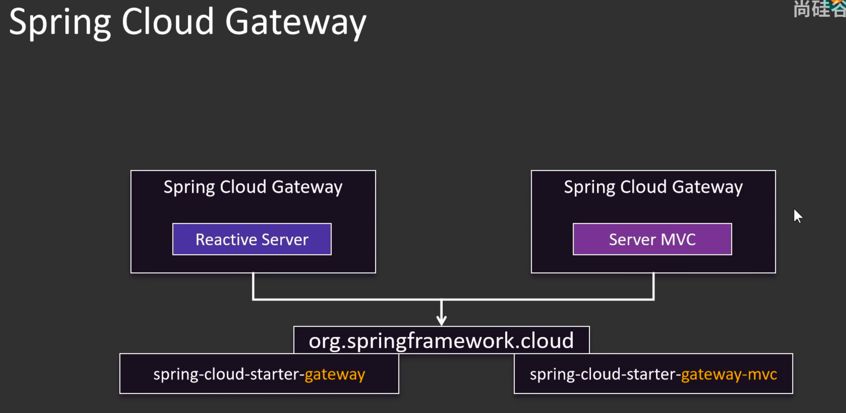Image resolution: width=846 pixels, height=413 pixels.
Task: Click orange 'gateway' word in left artifact
Action: (335, 375)
